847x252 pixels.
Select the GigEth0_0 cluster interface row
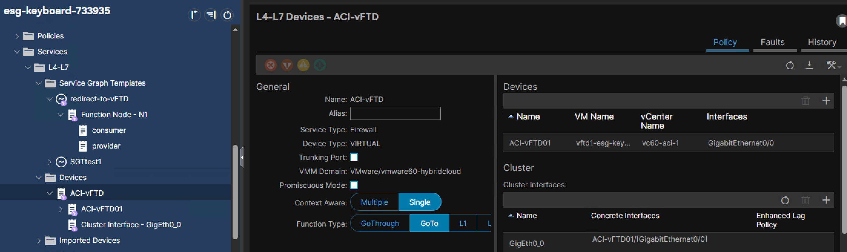pos(668,243)
